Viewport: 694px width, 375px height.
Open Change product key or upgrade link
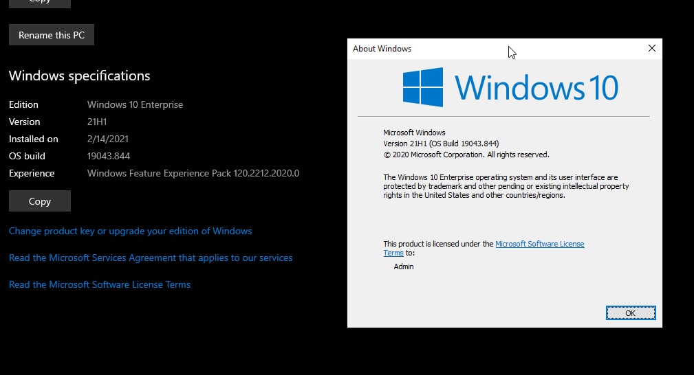tap(130, 231)
